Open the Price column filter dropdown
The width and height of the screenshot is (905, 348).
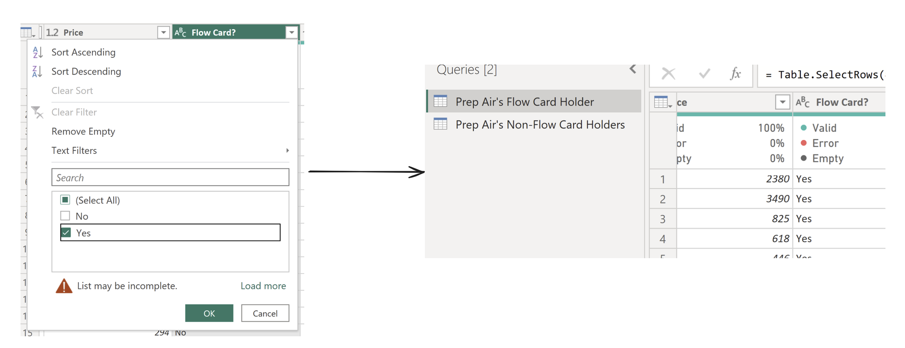tap(163, 32)
